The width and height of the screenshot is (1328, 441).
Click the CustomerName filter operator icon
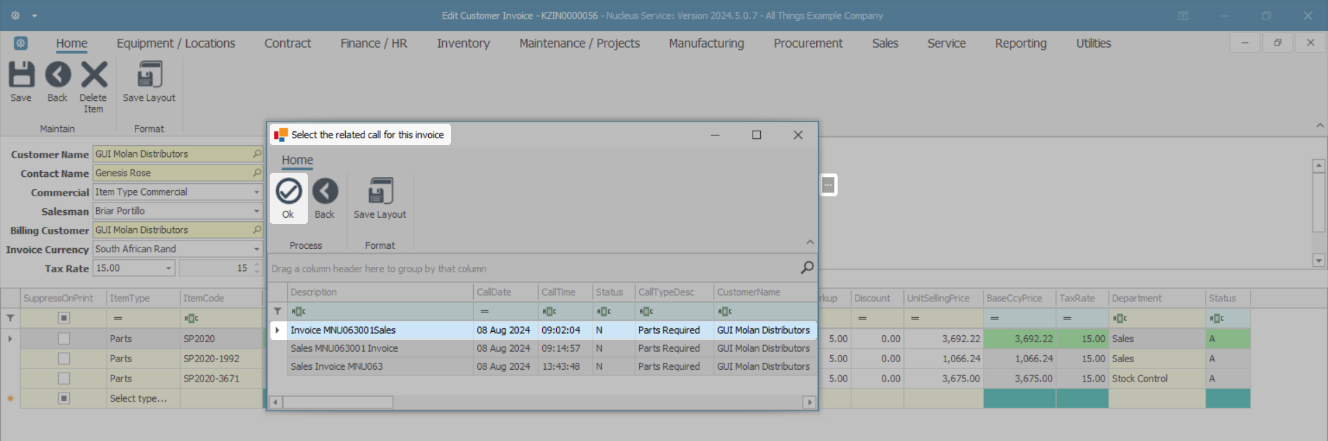(x=725, y=311)
